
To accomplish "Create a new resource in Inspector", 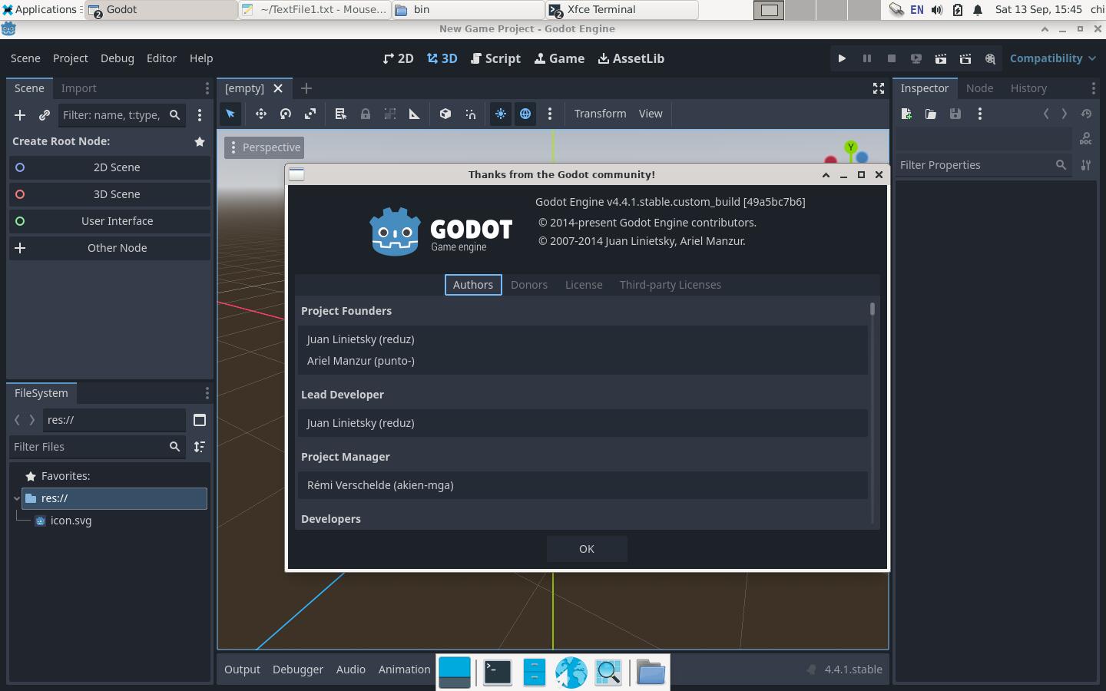I will click(x=906, y=114).
